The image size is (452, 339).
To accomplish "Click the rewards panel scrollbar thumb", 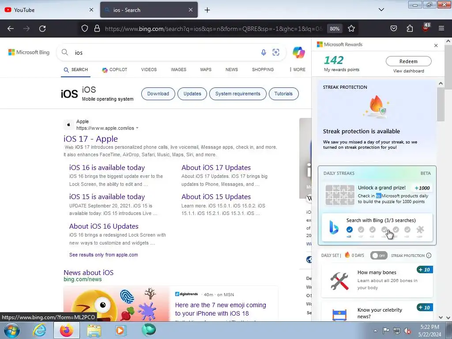I will [441, 104].
